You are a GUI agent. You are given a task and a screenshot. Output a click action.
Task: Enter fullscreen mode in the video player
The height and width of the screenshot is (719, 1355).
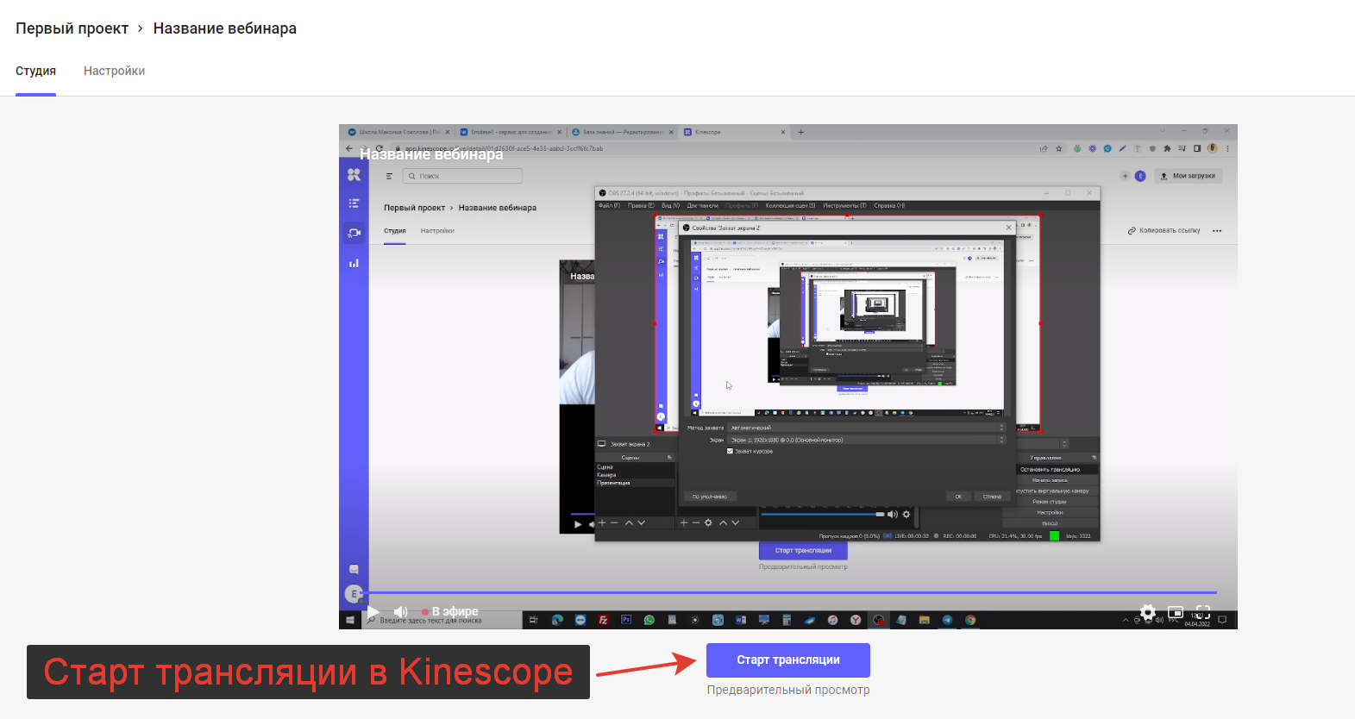[x=1203, y=612]
